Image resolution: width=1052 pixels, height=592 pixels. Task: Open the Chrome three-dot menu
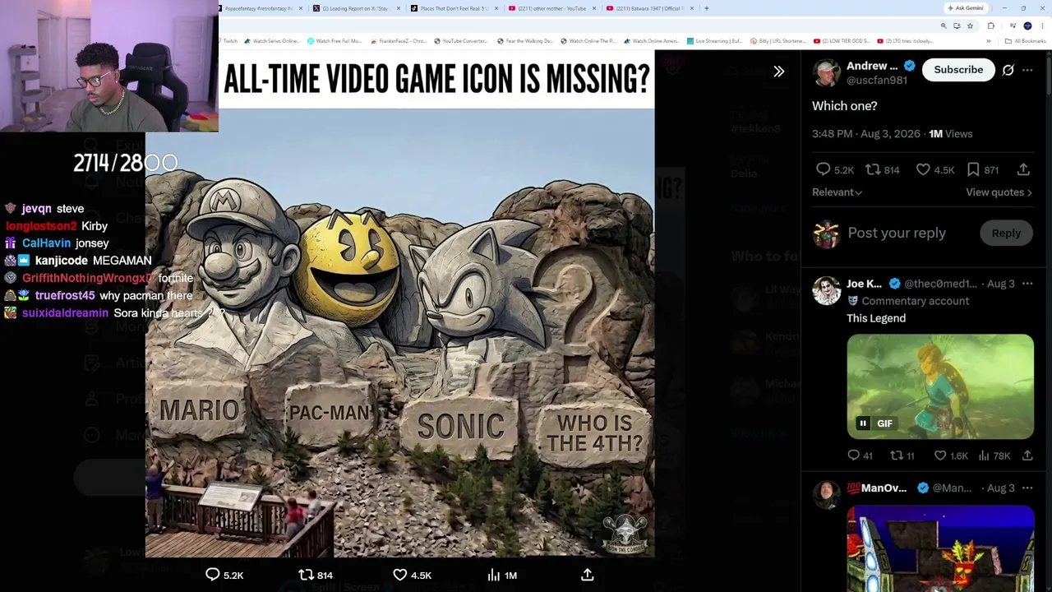point(1042,26)
